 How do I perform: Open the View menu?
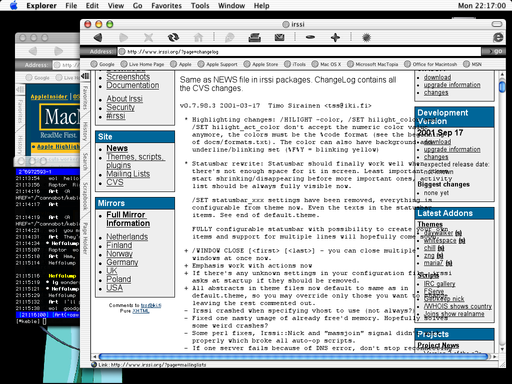coord(116,5)
